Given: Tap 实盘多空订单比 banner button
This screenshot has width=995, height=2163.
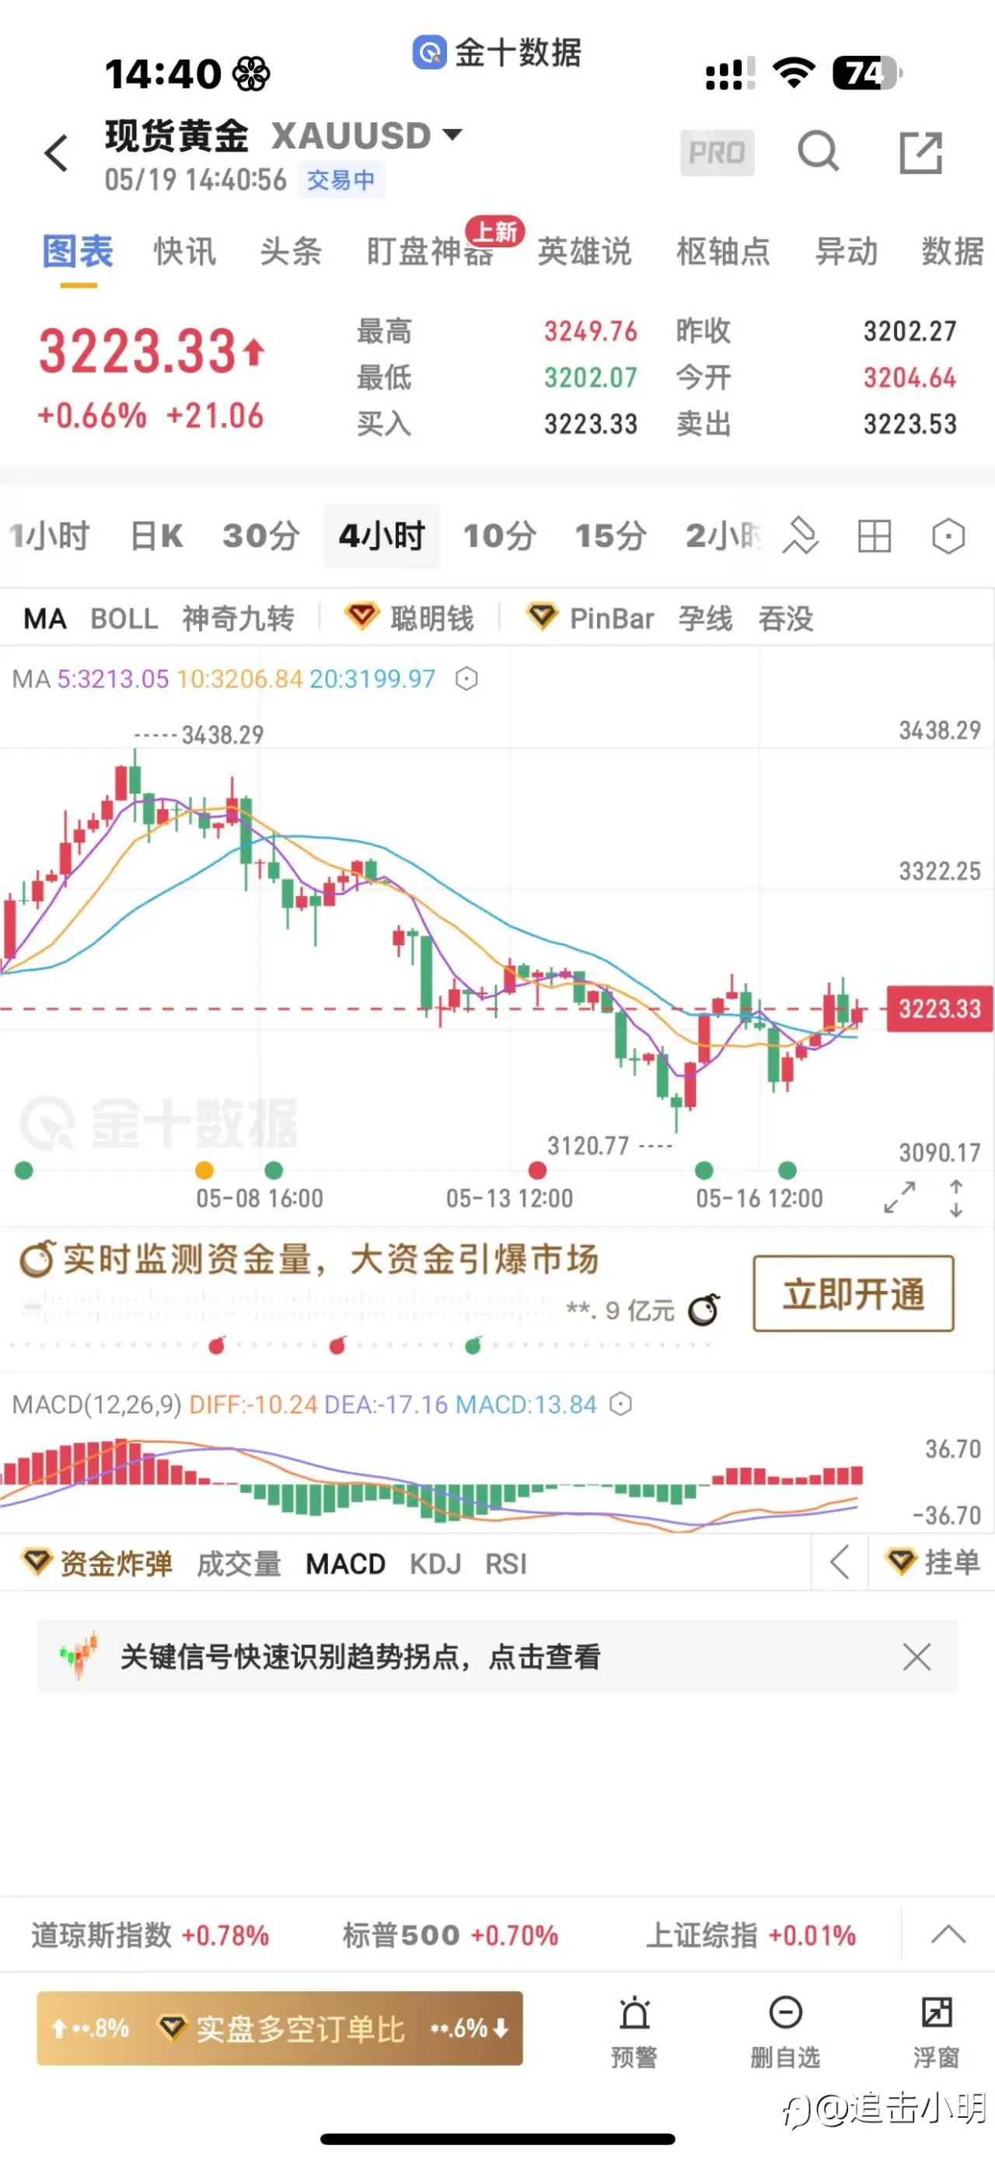Looking at the screenshot, I should click(x=279, y=2028).
